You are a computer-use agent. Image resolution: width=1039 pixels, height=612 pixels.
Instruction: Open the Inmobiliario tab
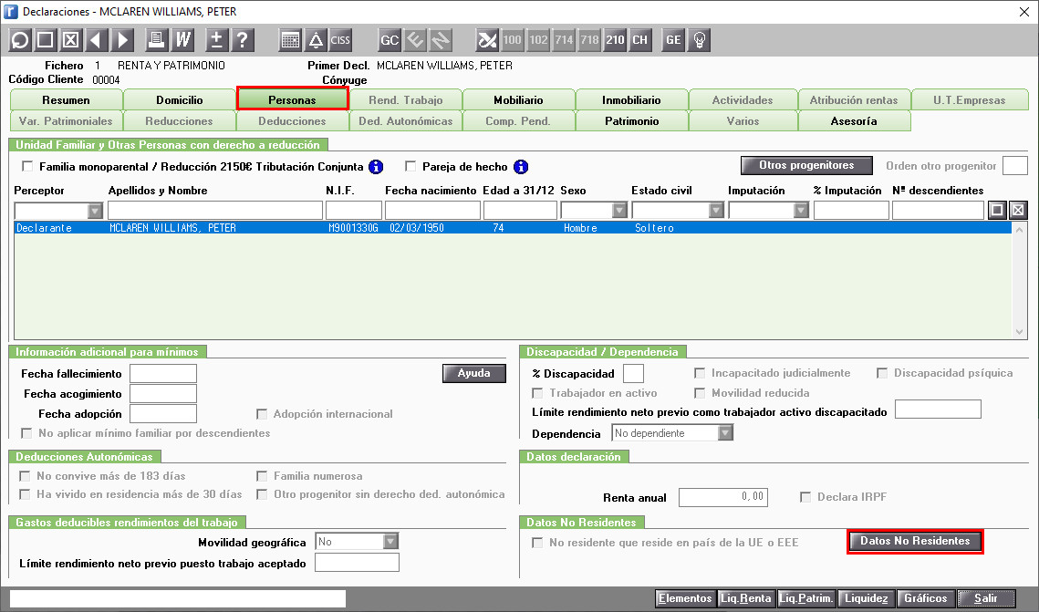[x=631, y=100]
